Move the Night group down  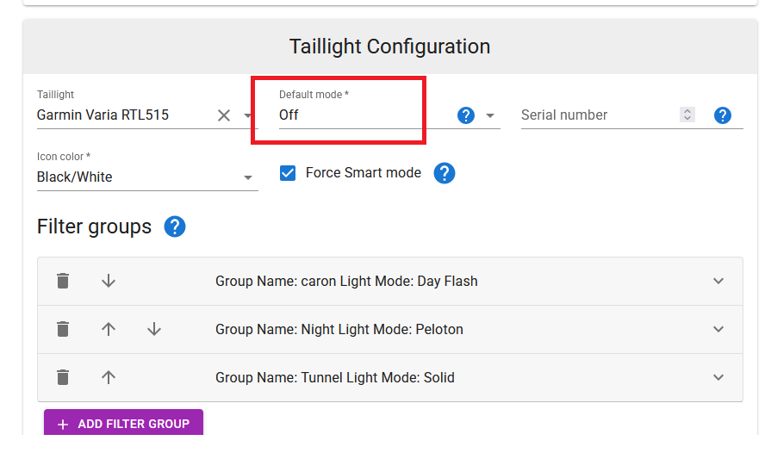coord(154,329)
